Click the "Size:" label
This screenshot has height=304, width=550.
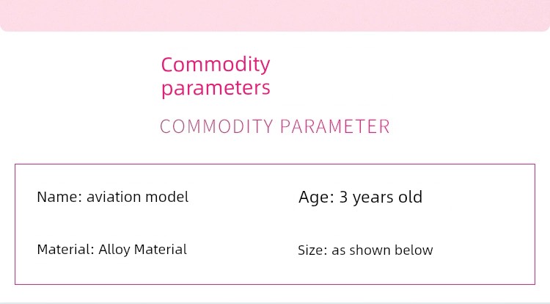[312, 250]
